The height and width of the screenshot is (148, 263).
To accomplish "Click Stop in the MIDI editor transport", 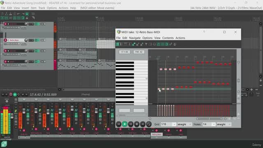I will 137,124.
